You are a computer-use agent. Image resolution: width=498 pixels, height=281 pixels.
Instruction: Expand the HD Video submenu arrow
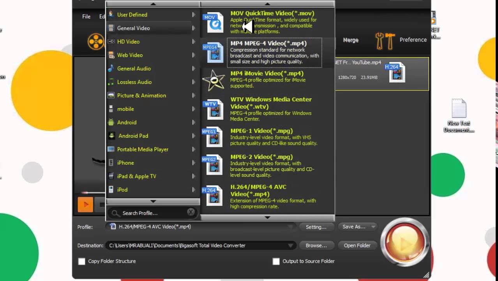coord(194,41)
